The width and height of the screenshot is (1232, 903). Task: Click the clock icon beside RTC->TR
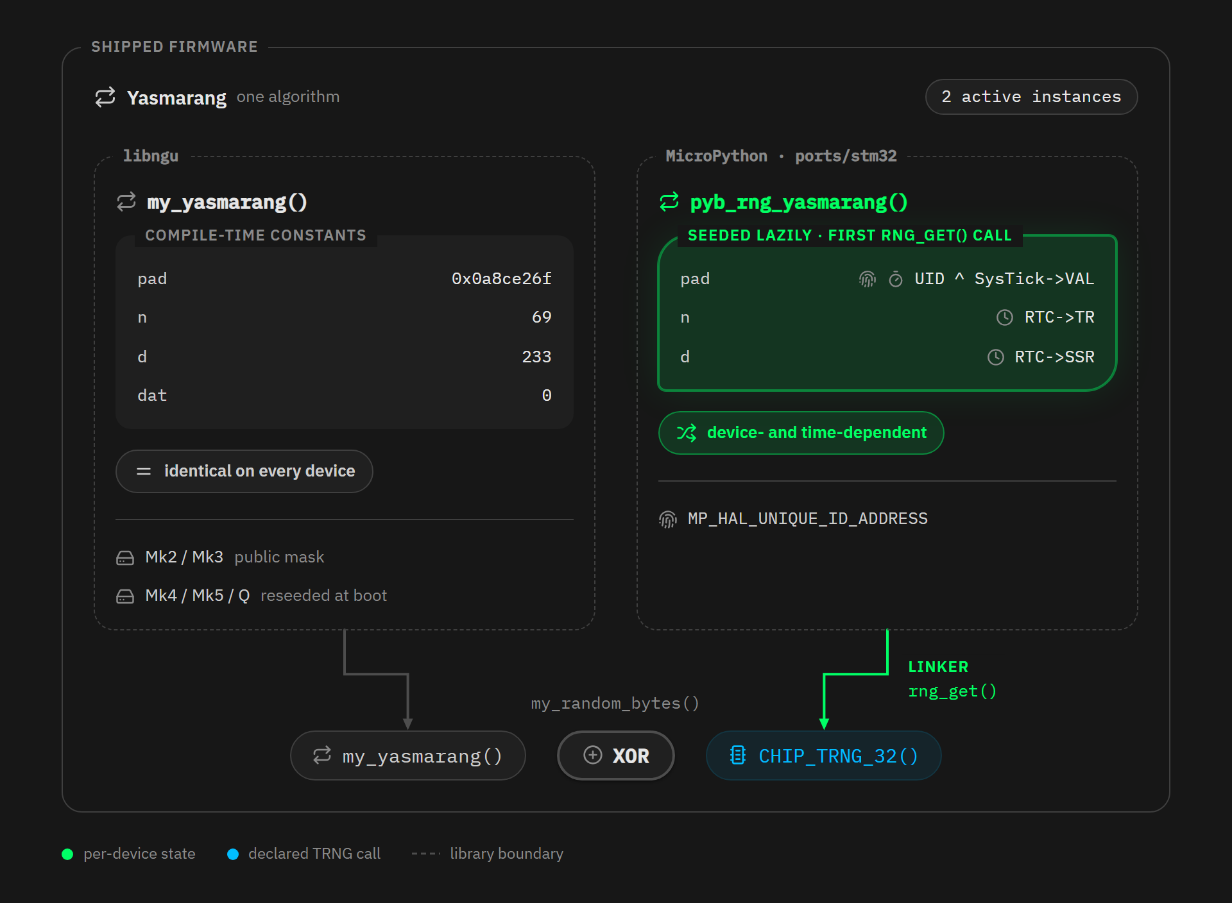pyautogui.click(x=1005, y=317)
